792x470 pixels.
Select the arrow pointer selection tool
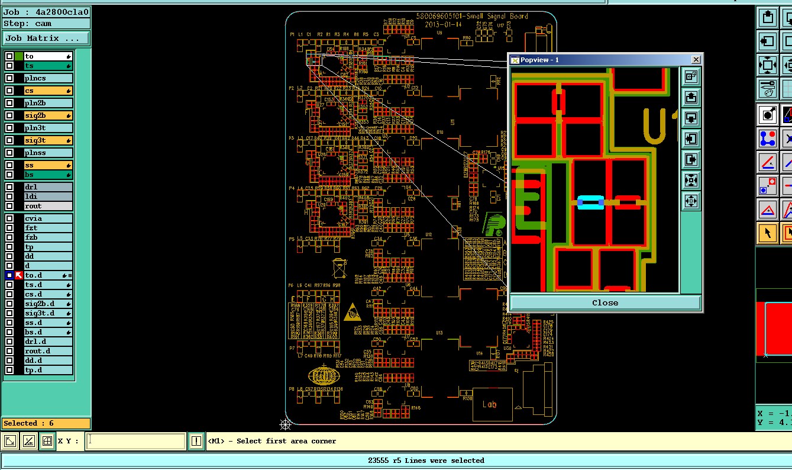tap(768, 233)
